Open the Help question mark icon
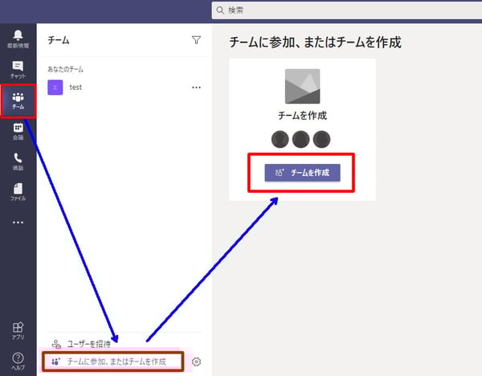This screenshot has height=376, width=482. tap(18, 360)
